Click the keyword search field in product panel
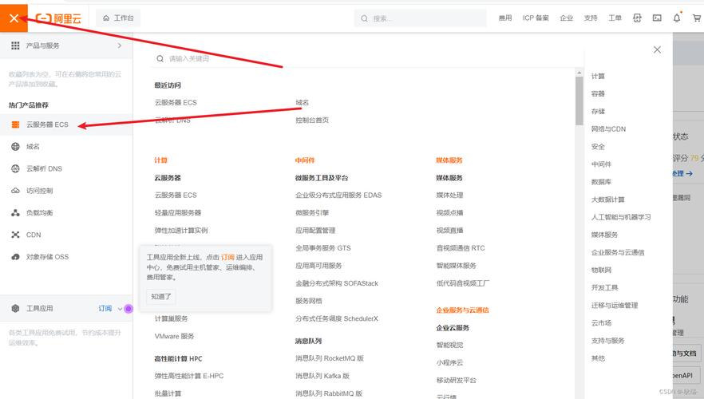The image size is (704, 399). click(364, 58)
